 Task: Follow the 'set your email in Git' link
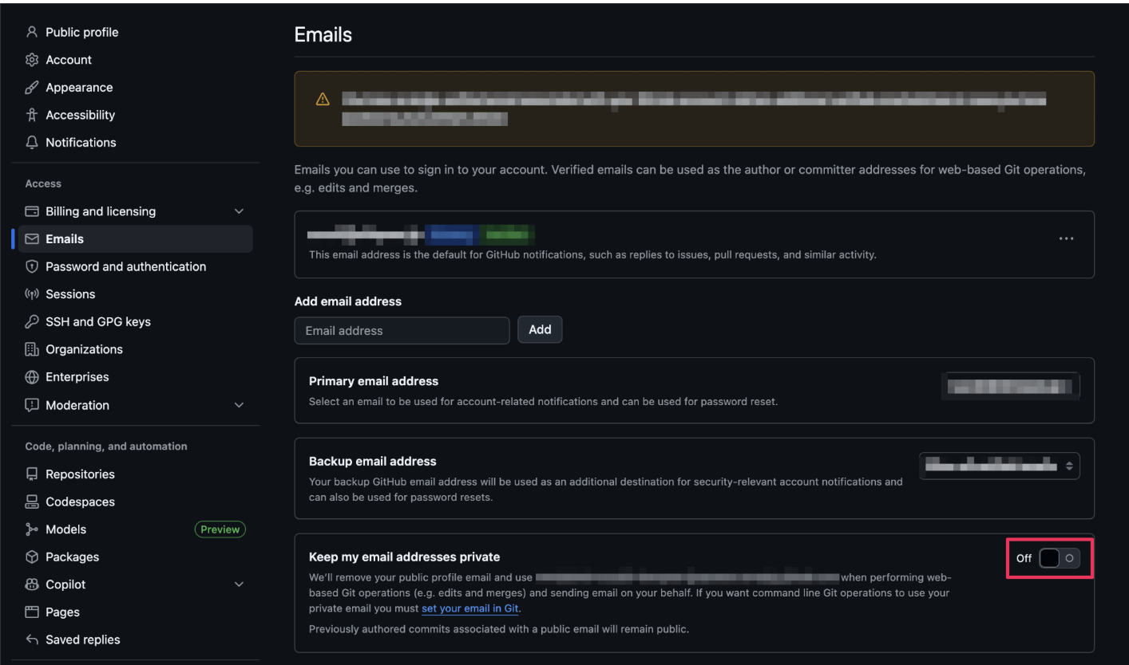[x=470, y=609]
